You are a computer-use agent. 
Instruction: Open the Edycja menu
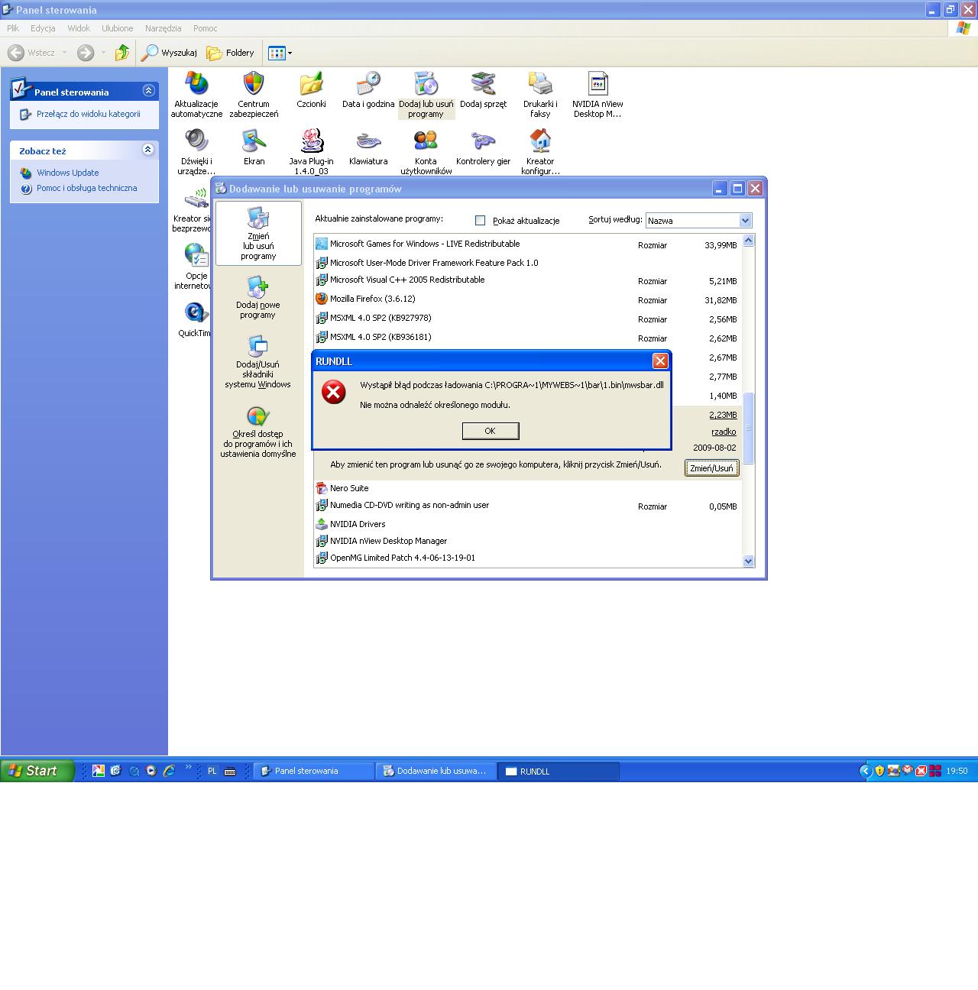43,28
